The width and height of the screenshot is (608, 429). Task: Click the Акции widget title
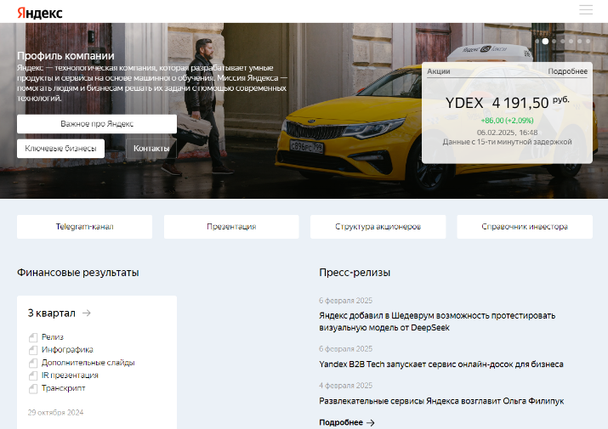439,71
